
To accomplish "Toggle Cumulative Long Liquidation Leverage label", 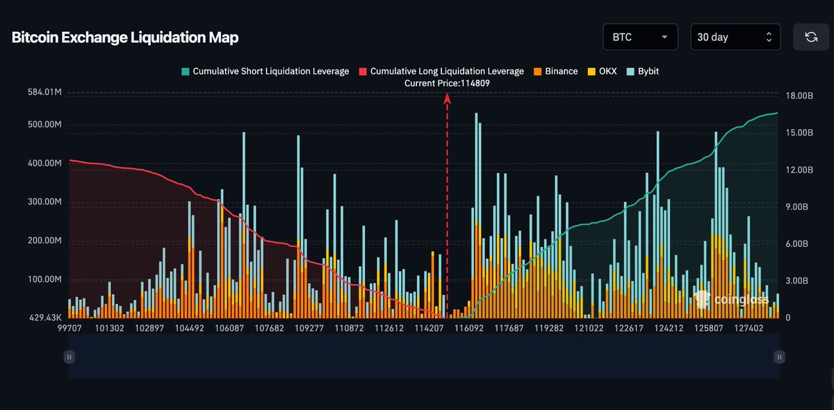I will click(447, 71).
